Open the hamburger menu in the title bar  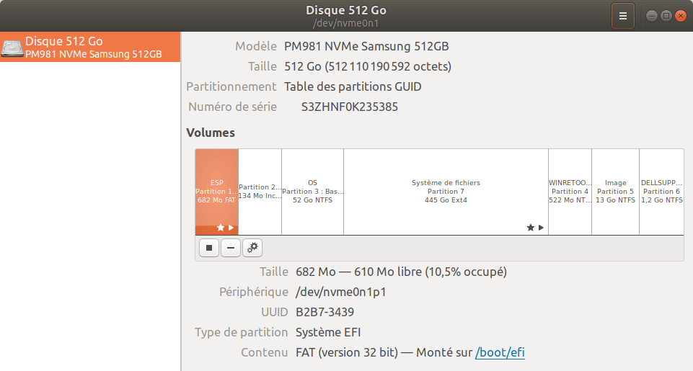(623, 16)
